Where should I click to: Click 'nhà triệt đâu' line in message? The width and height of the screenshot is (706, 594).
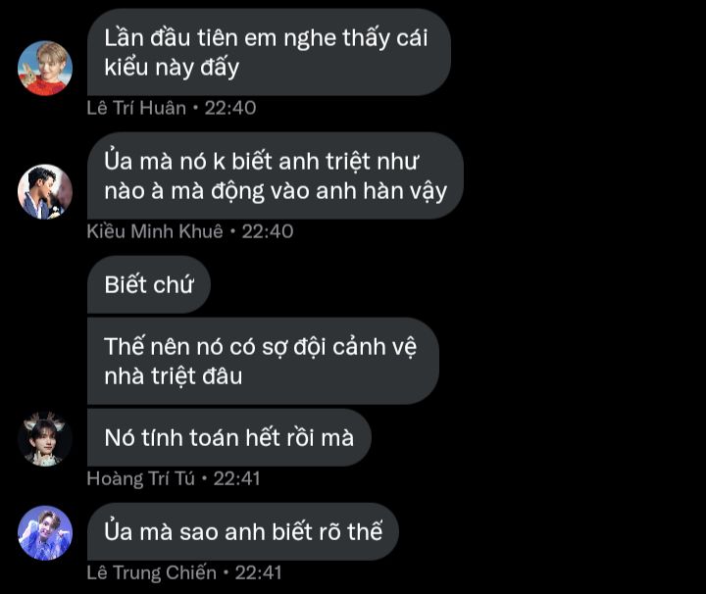pos(174,376)
